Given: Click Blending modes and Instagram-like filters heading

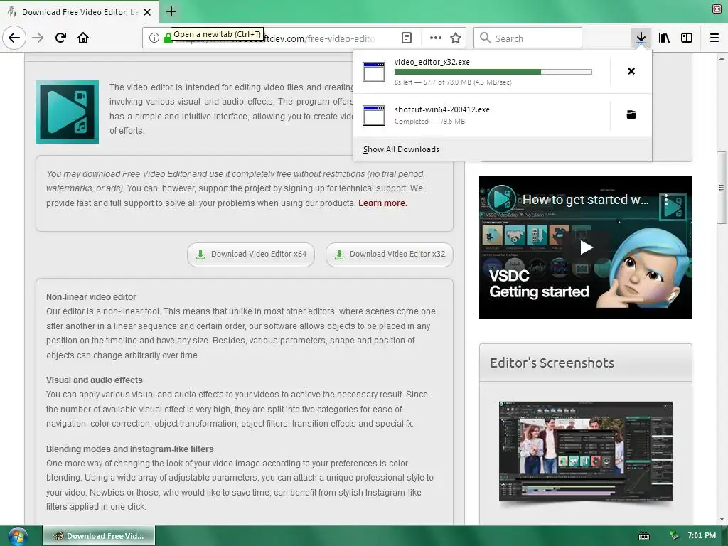Looking at the screenshot, I should [x=129, y=449].
